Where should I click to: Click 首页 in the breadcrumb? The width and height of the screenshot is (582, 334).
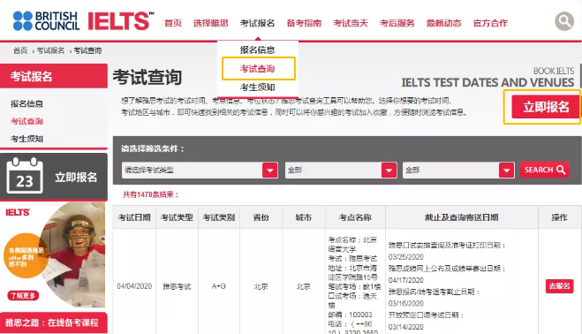click(20, 50)
